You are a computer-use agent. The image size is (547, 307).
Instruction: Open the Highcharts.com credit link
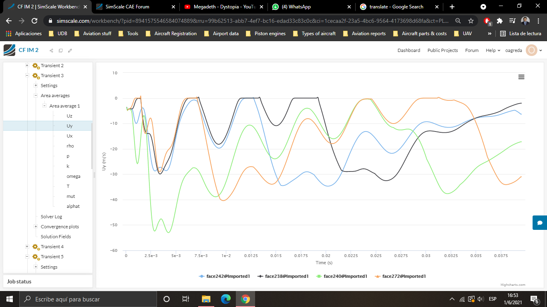[x=513, y=285]
